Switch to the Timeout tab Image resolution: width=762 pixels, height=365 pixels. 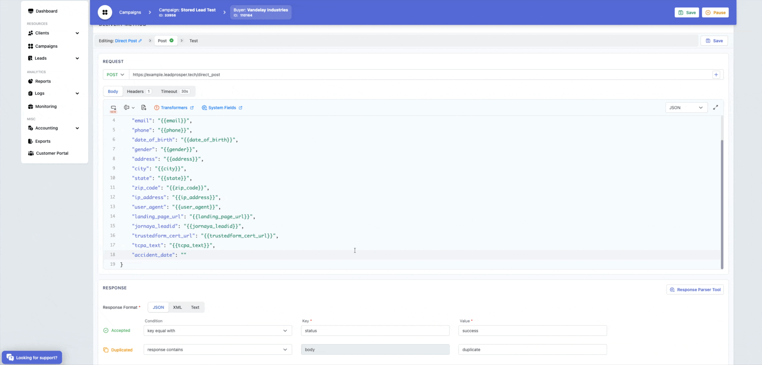pyautogui.click(x=174, y=91)
